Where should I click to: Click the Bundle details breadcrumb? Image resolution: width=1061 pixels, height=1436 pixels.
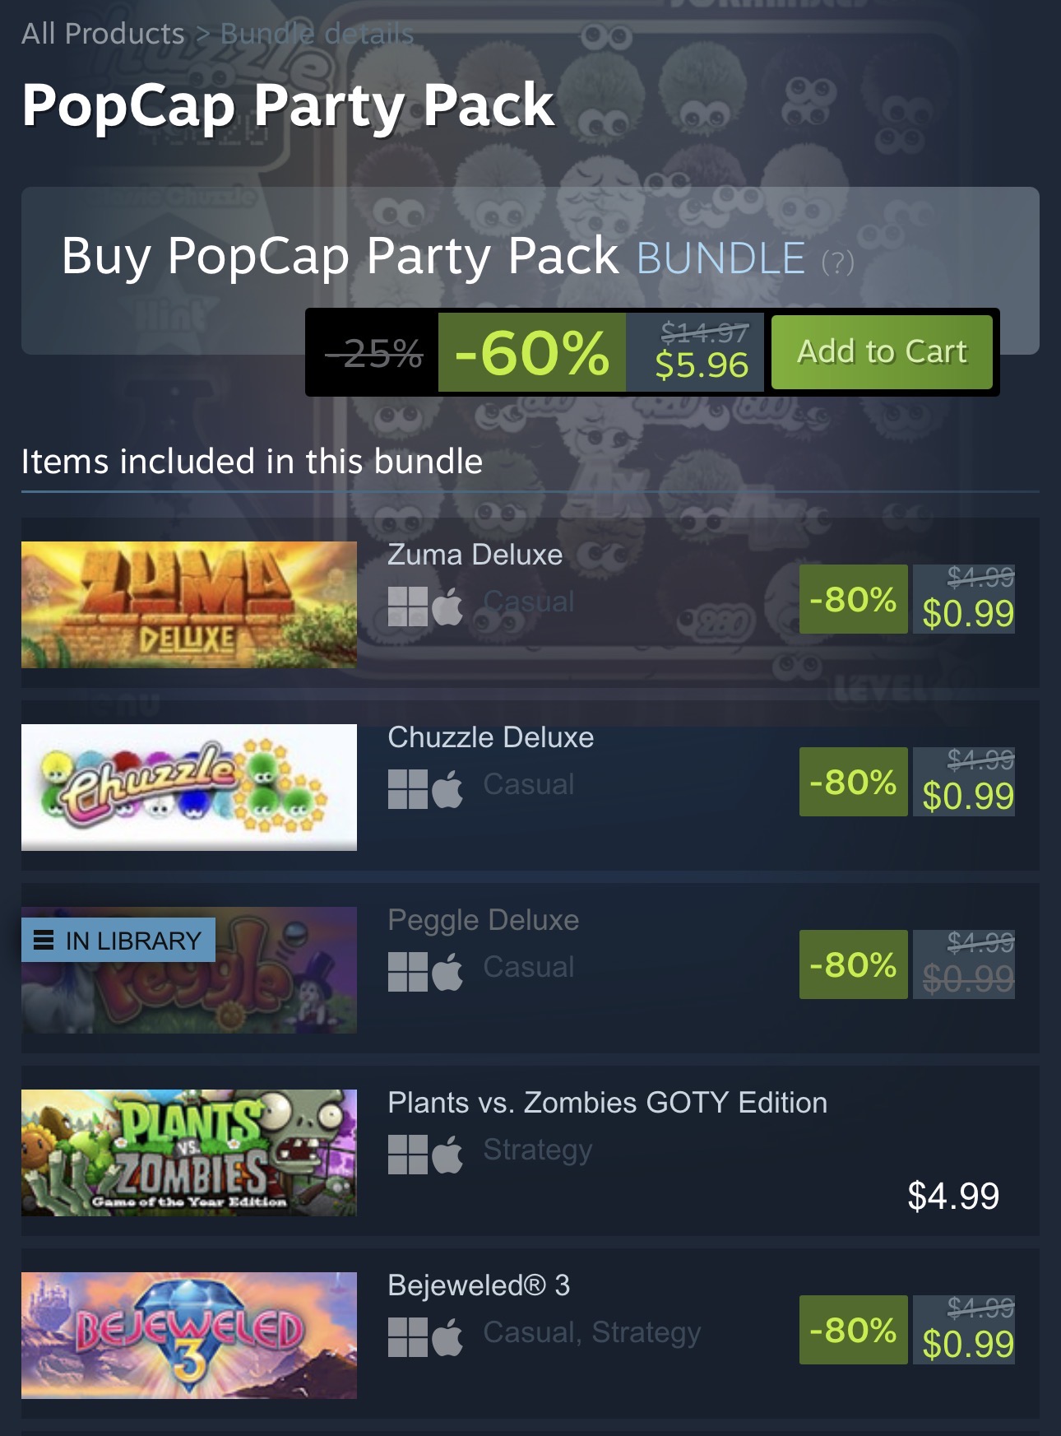tap(317, 34)
